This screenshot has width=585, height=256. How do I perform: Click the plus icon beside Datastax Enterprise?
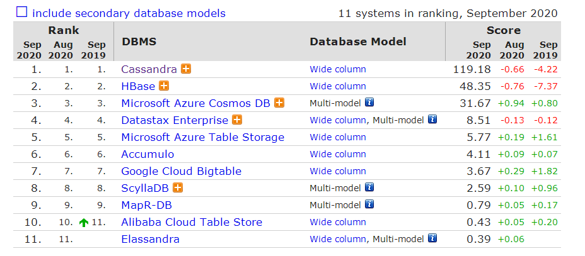[x=238, y=120]
